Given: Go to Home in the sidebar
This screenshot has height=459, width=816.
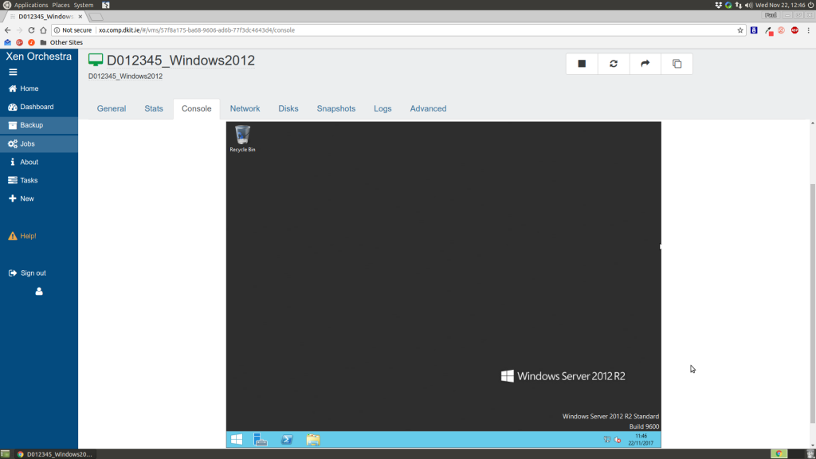Looking at the screenshot, I should (39, 88).
